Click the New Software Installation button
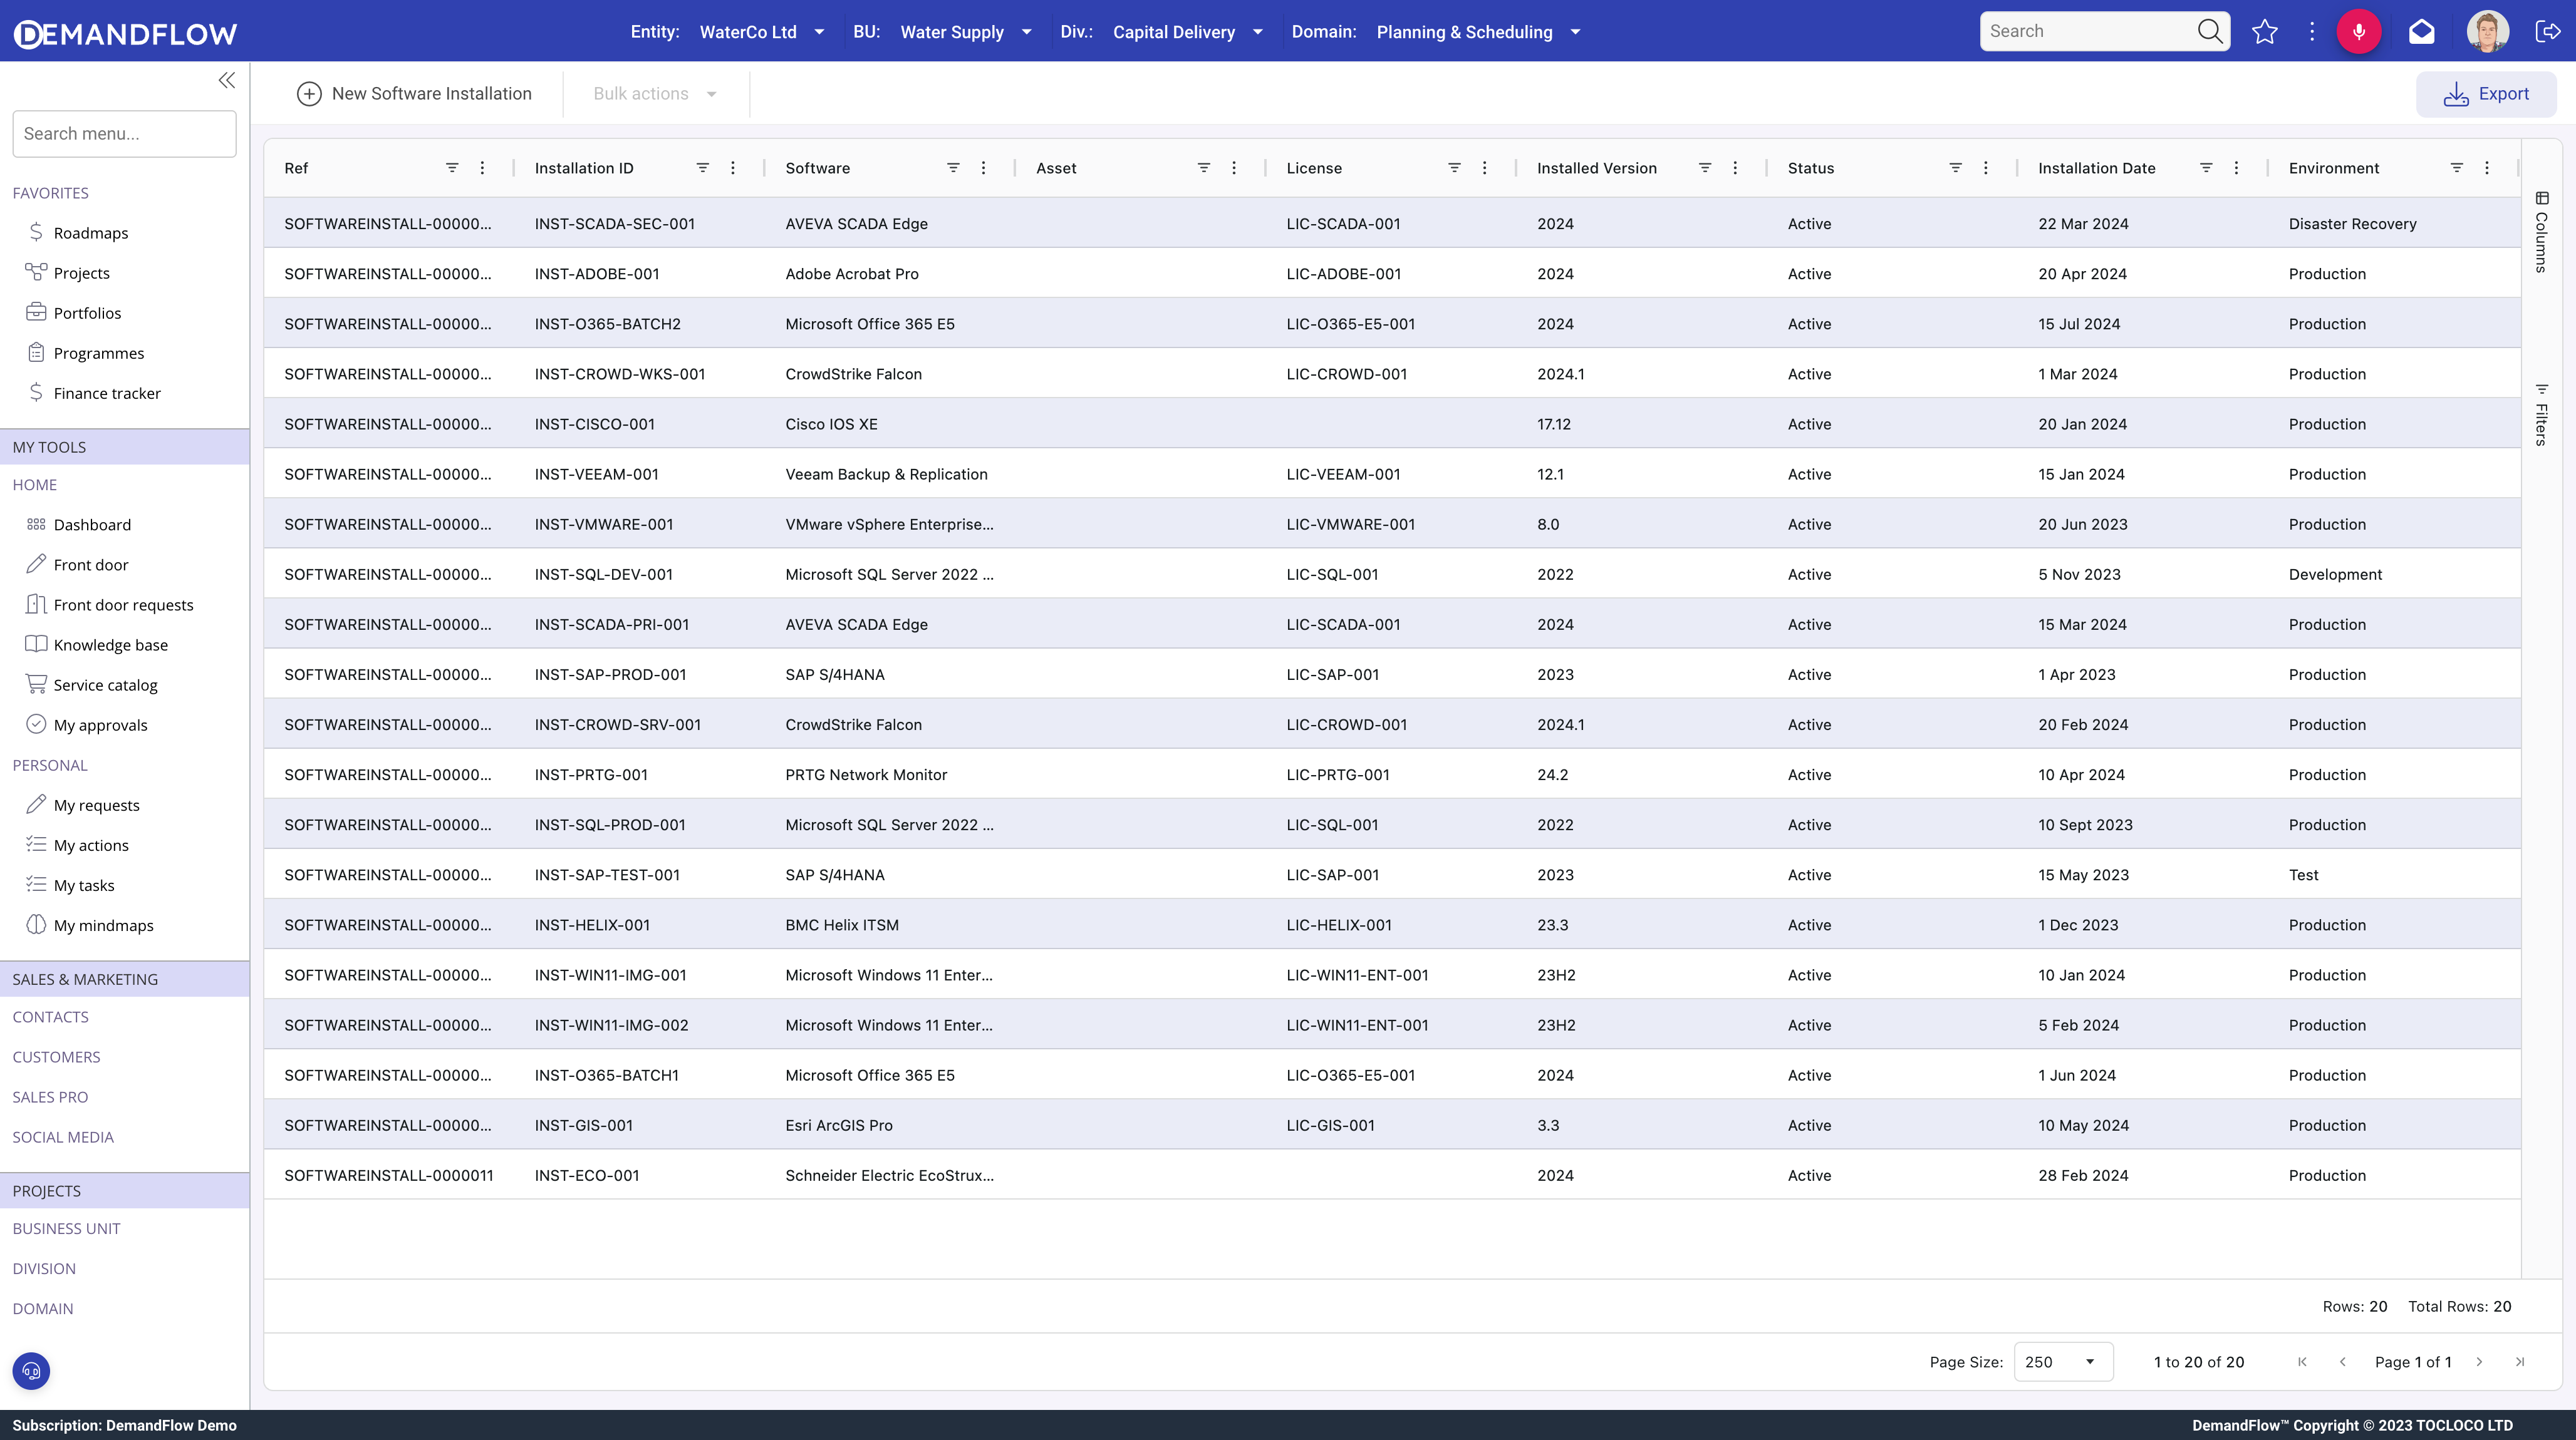The image size is (2576, 1440). click(414, 94)
